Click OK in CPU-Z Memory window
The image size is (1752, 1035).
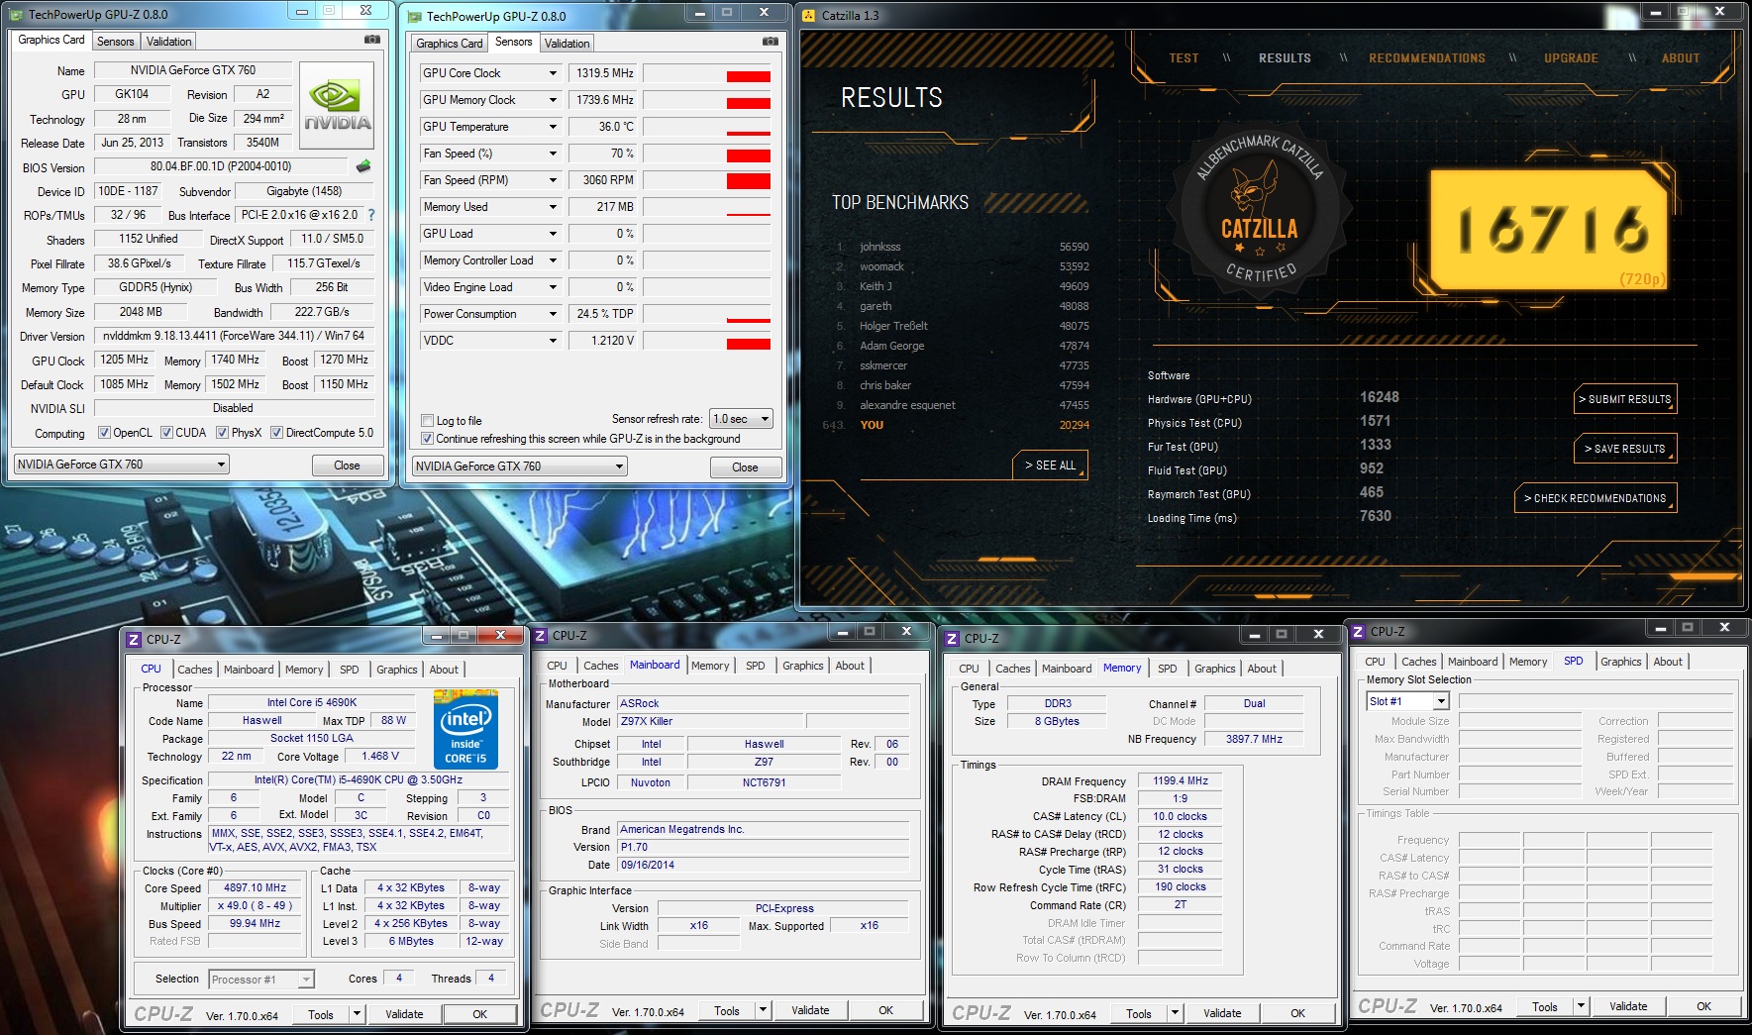1297,1013
